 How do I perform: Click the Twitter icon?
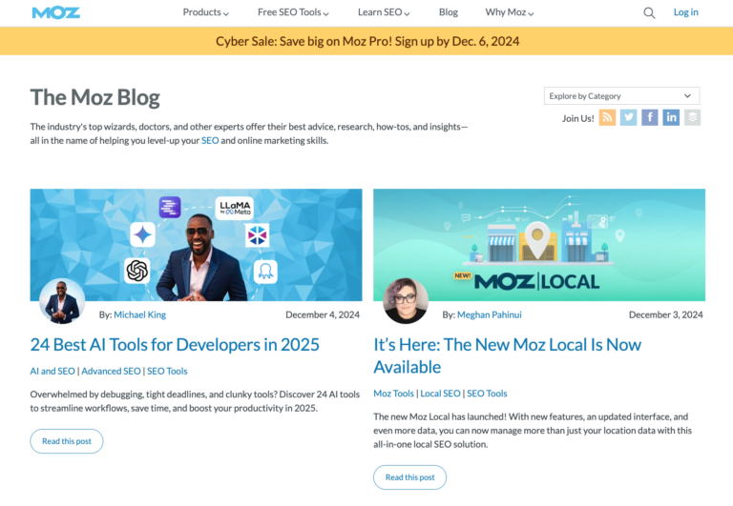pyautogui.click(x=628, y=117)
